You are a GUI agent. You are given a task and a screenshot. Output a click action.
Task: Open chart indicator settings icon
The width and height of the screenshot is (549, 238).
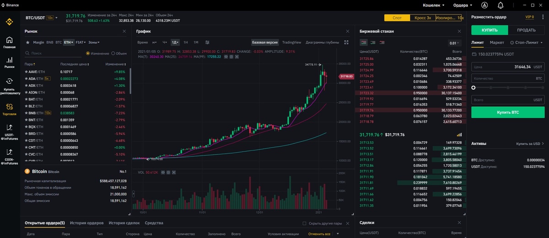(207, 42)
